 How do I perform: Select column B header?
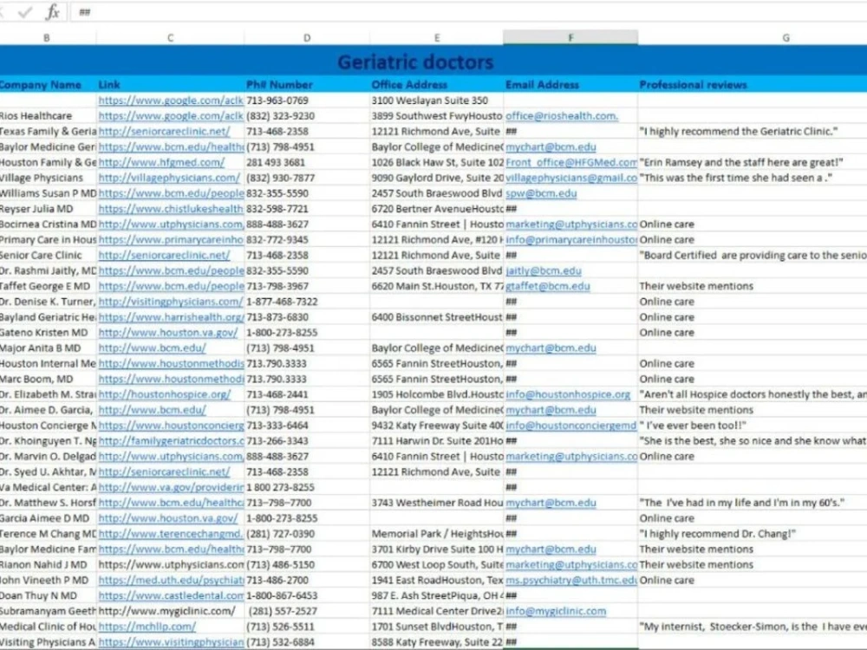(x=47, y=37)
